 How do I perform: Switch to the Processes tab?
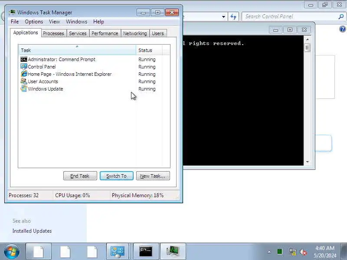[x=53, y=33]
